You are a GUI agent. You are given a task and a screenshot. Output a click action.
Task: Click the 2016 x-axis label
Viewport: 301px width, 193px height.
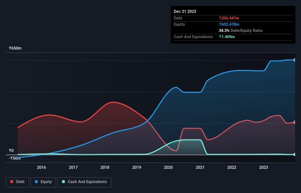(41, 167)
